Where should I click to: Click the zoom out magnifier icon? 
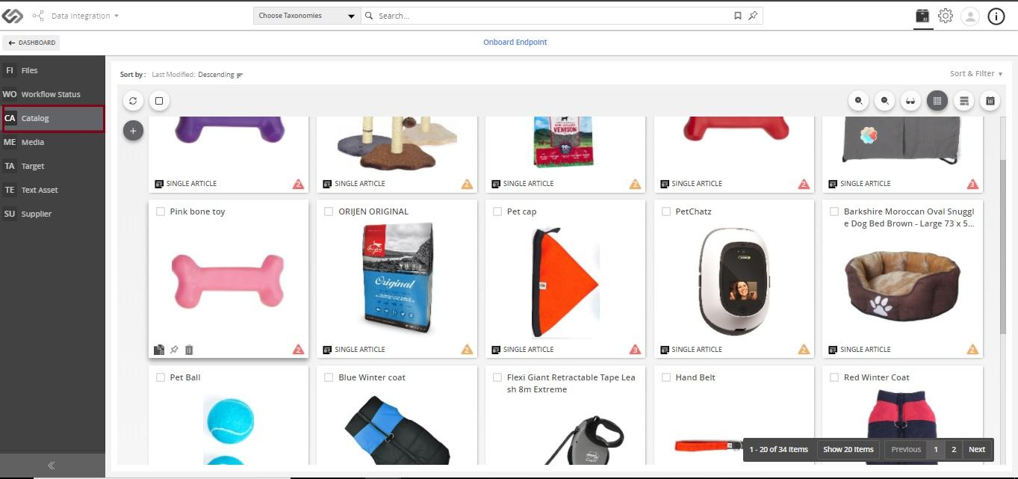(885, 101)
